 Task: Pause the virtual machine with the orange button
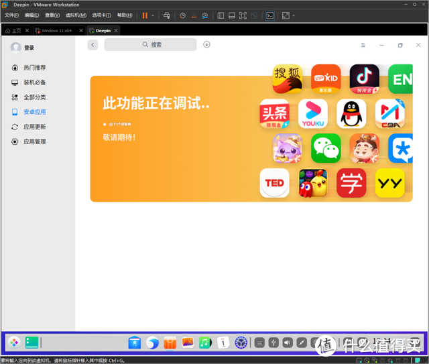tap(145, 15)
